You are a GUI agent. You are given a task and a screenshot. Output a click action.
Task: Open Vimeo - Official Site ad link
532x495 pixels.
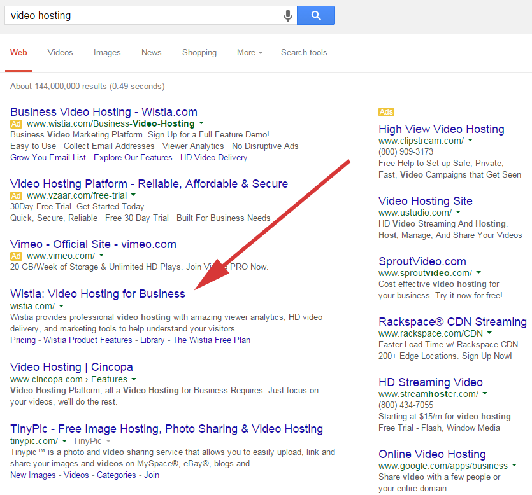[93, 244]
